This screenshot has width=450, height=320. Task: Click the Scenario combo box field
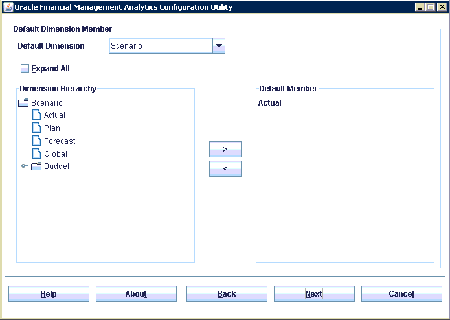161,45
